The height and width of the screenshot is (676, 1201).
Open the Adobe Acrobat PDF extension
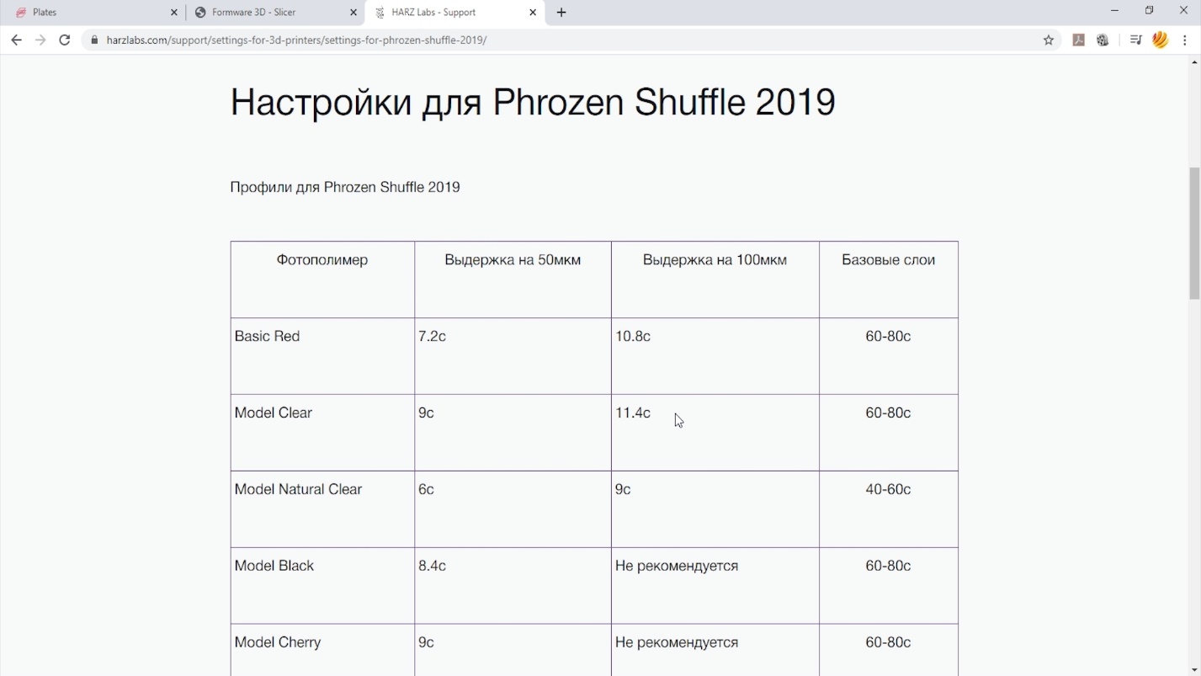1078,40
